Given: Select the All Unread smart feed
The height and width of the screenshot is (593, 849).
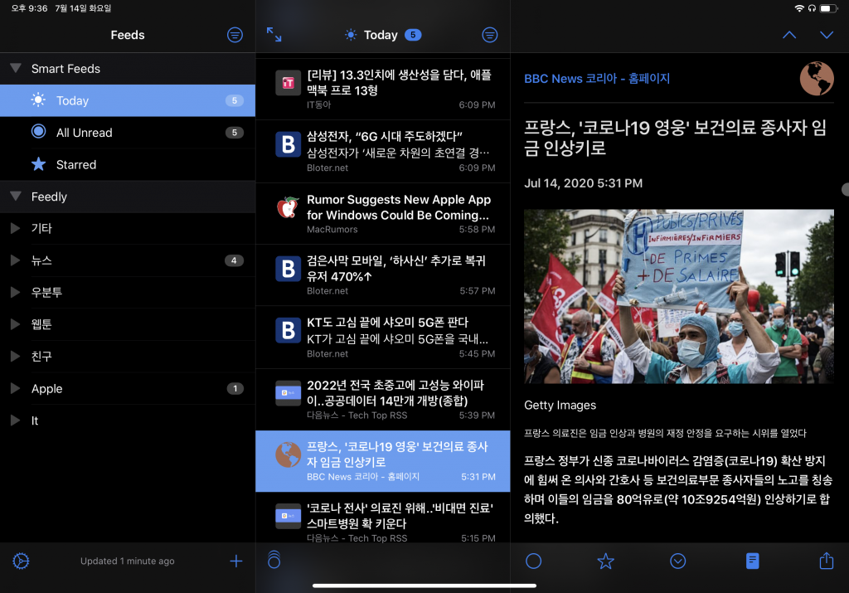Looking at the screenshot, I should point(128,133).
